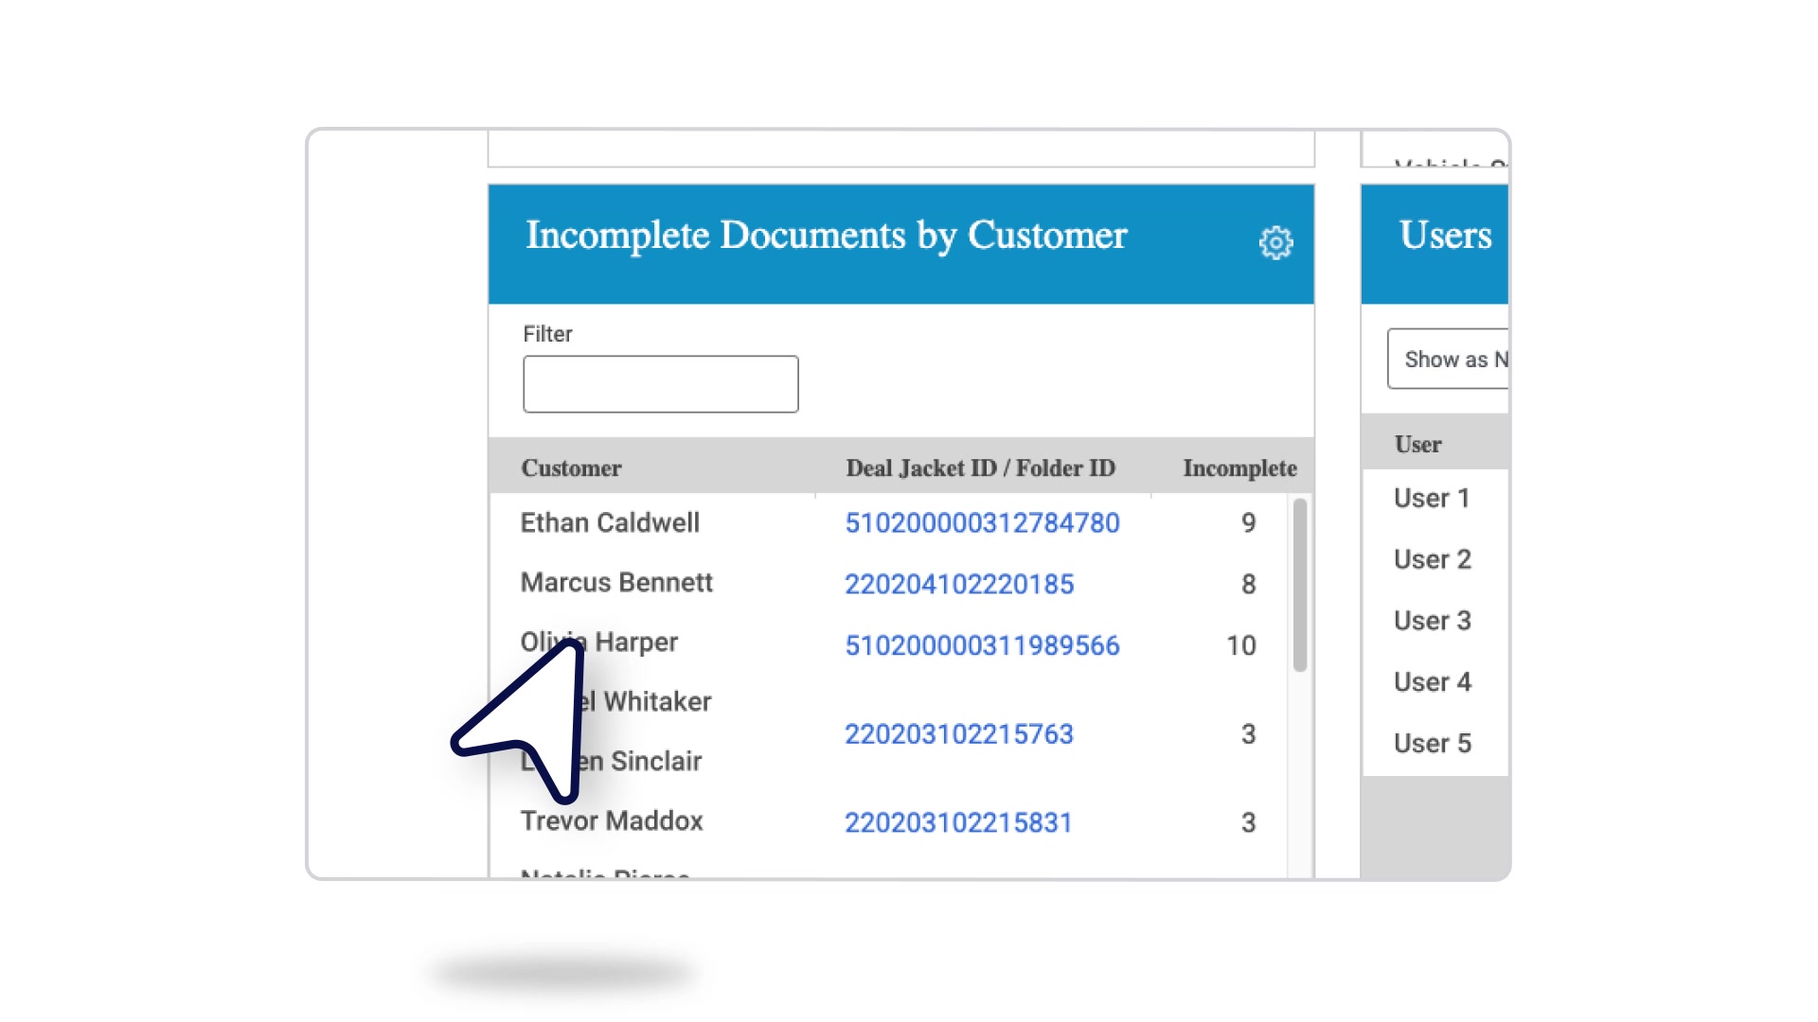The width and height of the screenshot is (1818, 1022).
Task: Select User 1 in the Users list
Action: pos(1432,498)
